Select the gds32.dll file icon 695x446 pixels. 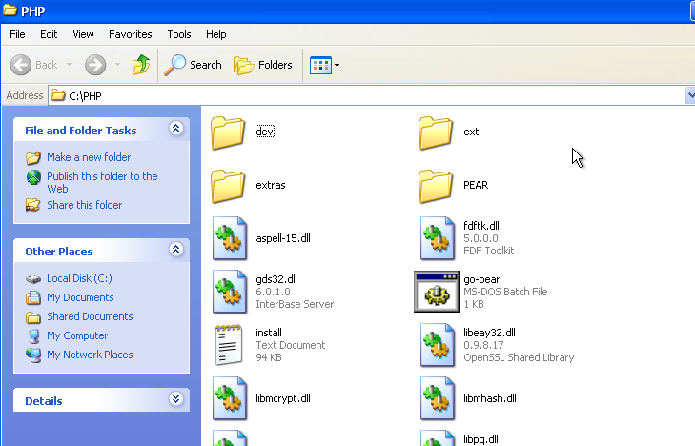(x=230, y=292)
